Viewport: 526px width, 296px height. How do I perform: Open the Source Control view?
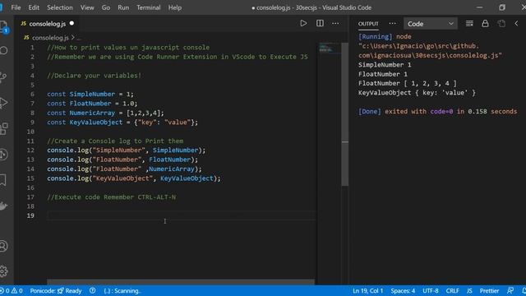pyautogui.click(x=3, y=76)
